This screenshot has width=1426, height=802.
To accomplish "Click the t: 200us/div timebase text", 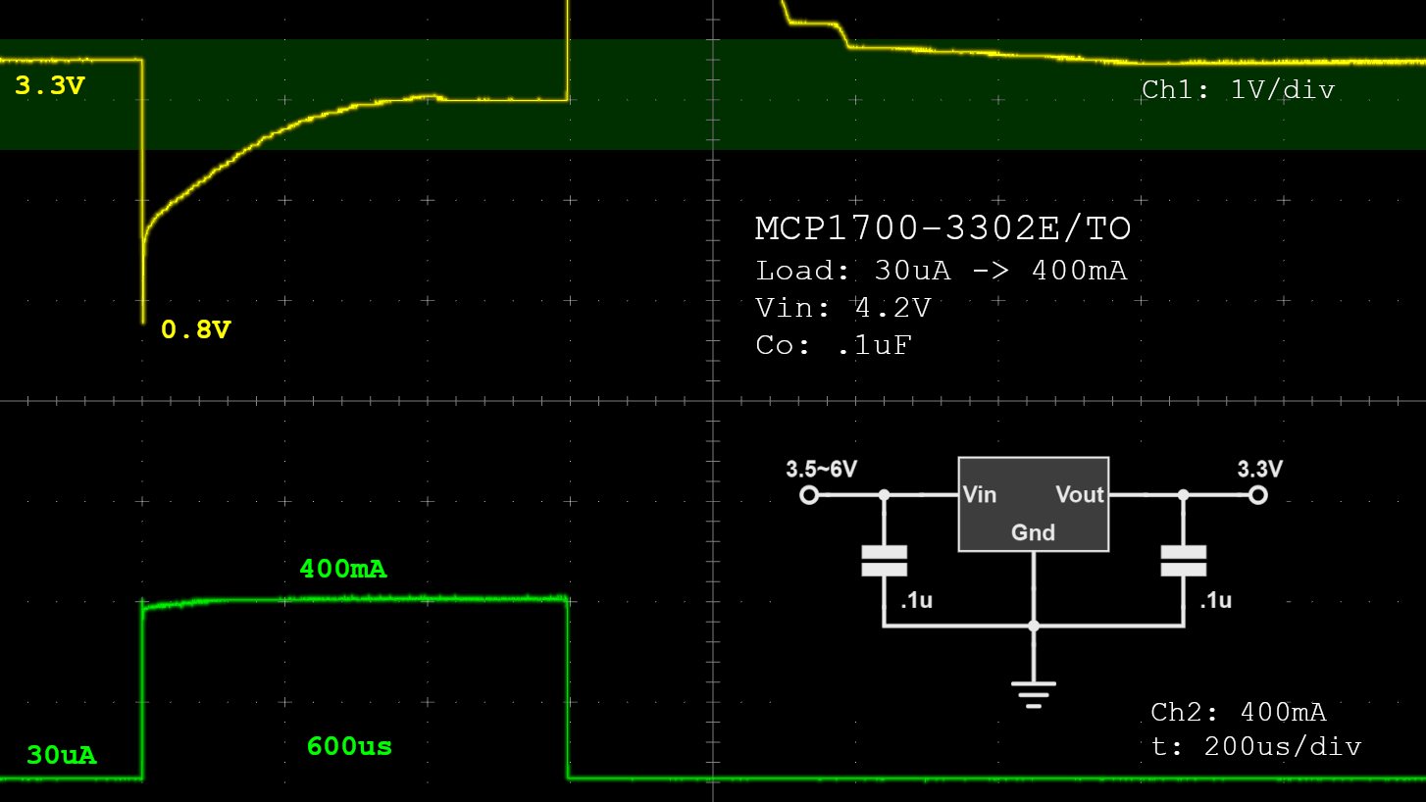I will point(1256,747).
